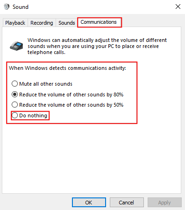Click the 'When Windows detects communications activity' heading

pyautogui.click(x=67, y=68)
